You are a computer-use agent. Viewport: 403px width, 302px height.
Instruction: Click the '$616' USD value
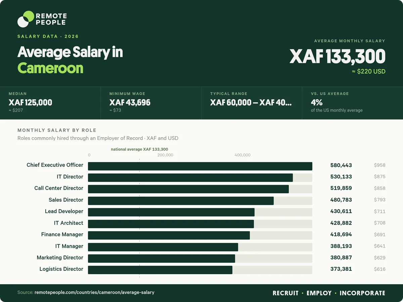[x=380, y=269]
